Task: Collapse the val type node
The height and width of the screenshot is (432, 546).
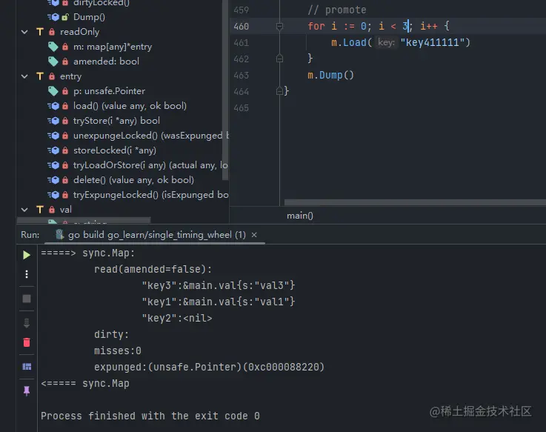Action: coord(24,210)
